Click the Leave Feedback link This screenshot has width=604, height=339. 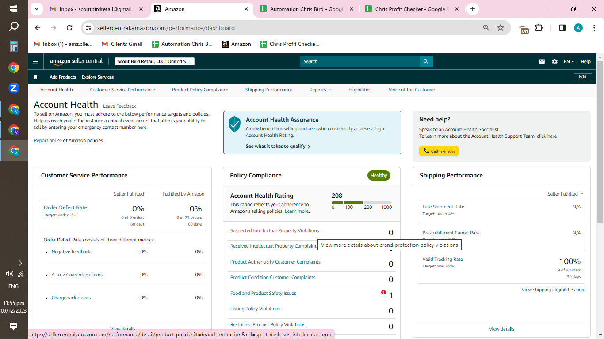tap(119, 106)
